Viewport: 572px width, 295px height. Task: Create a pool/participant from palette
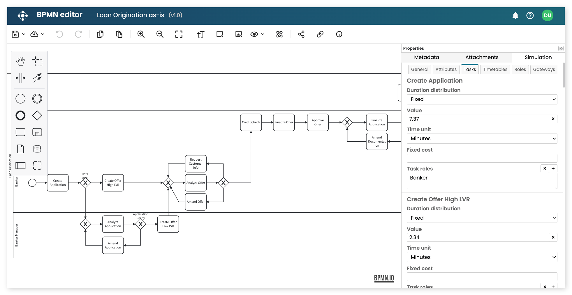coord(20,166)
